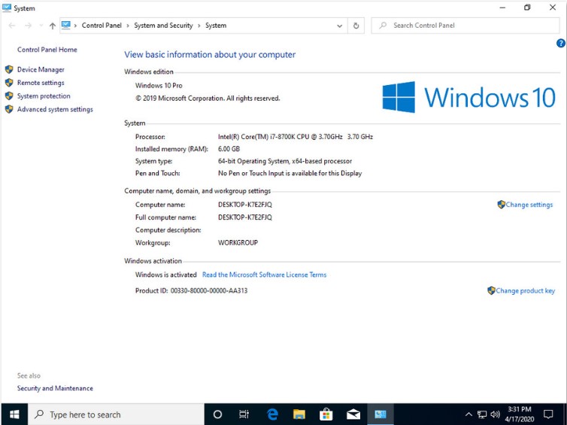This screenshot has width=567, height=425.
Task: Click installed memory value 6.00 GB
Action: (229, 149)
